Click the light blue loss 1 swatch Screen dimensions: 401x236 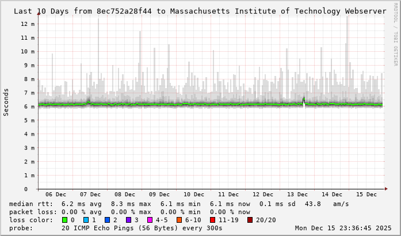pyautogui.click(x=86, y=220)
